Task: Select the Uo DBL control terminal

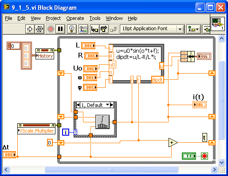Action: coord(90,69)
